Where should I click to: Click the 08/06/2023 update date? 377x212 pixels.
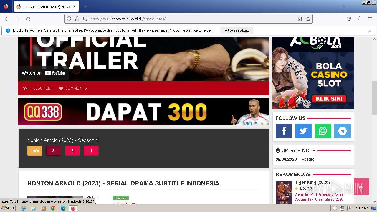(286, 159)
